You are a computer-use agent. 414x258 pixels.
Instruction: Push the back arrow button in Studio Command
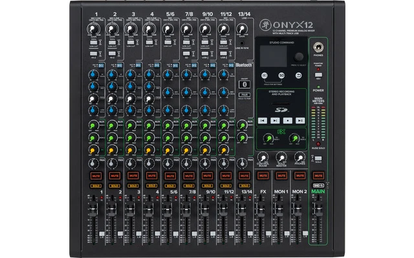tap(299, 76)
